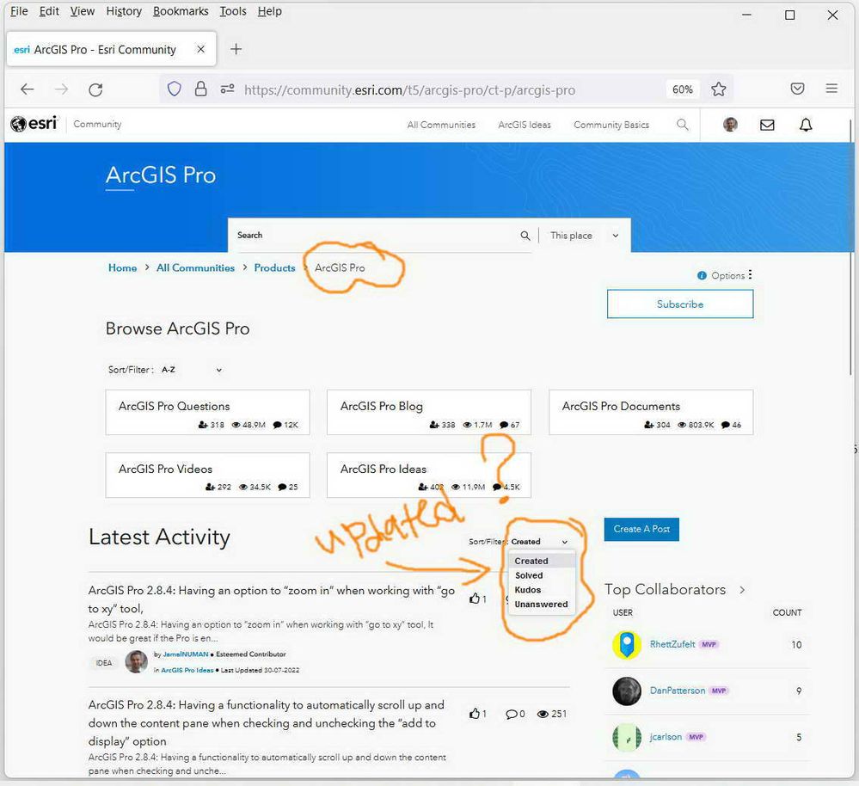Select Solved in the sort list
The height and width of the screenshot is (786, 859).
tap(542, 575)
